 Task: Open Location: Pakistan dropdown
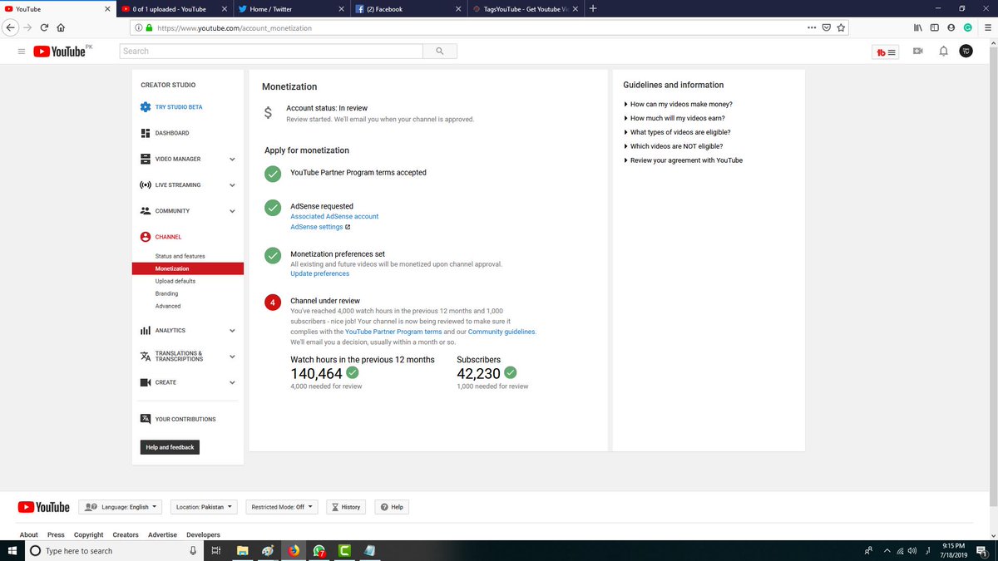coord(204,507)
